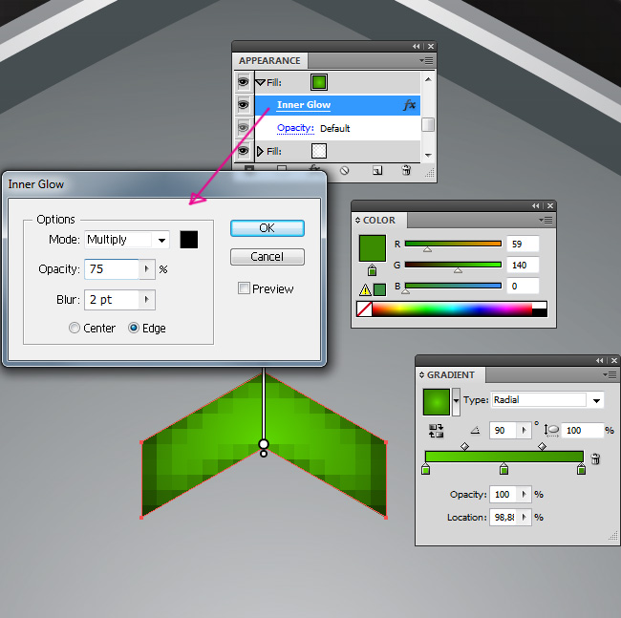Click the gradient Location field showing 98,8
Screen dimensions: 621x618
pos(503,517)
